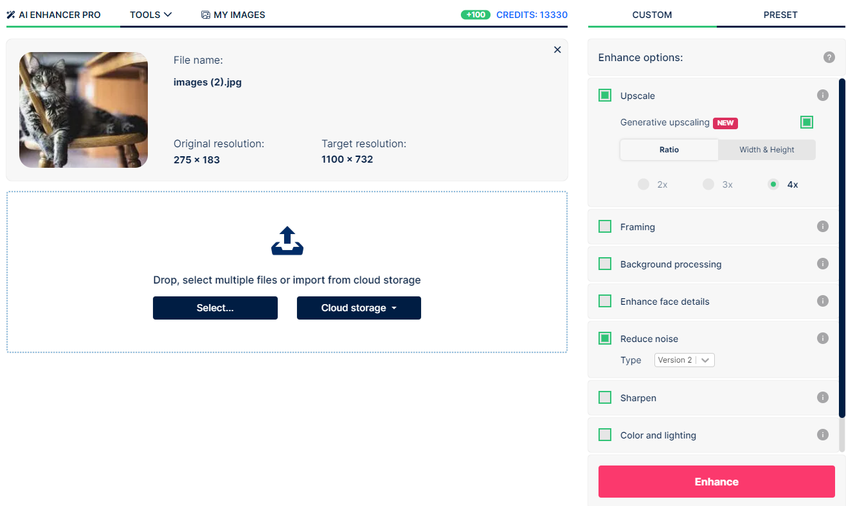This screenshot has width=846, height=506.
Task: Open the noise Type Version 2 dropdown
Action: (684, 360)
